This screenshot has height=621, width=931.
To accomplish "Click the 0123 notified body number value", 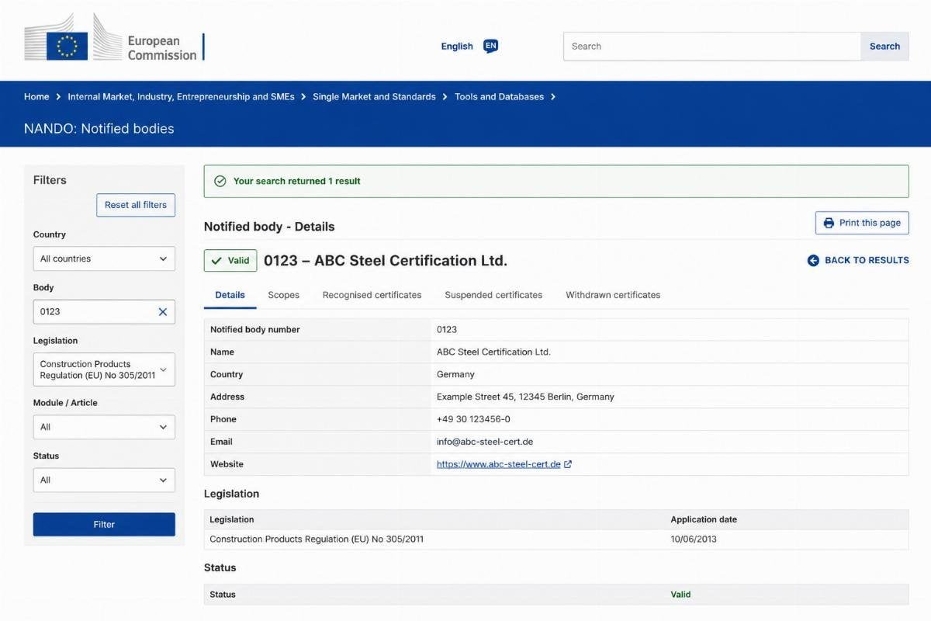I will 447,329.
